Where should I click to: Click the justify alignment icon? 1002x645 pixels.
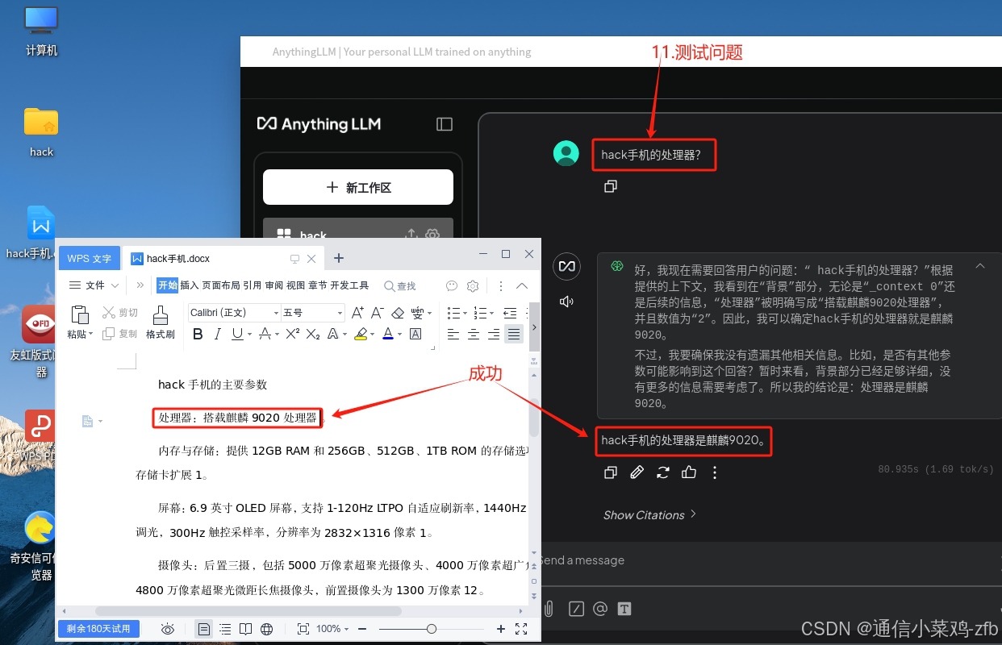(x=513, y=334)
